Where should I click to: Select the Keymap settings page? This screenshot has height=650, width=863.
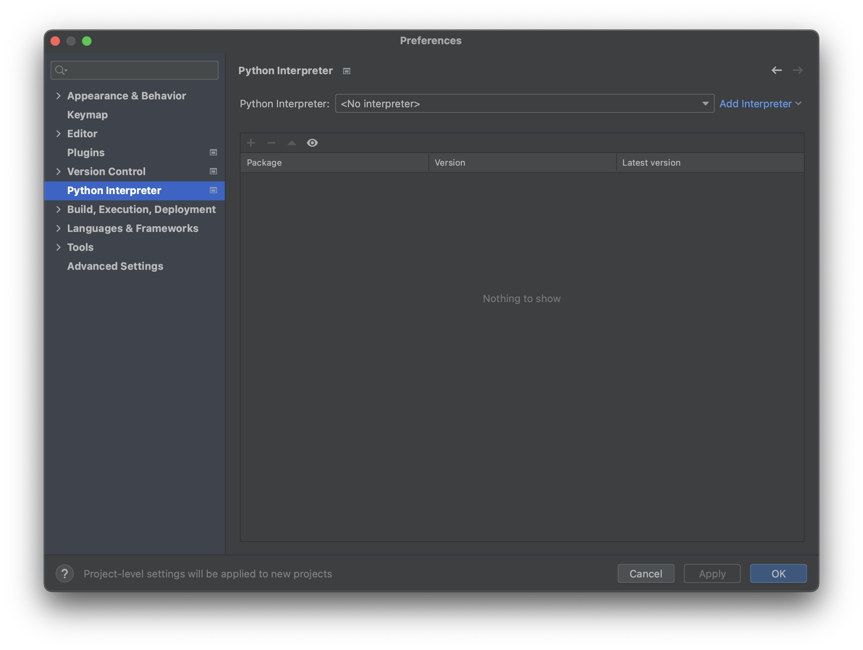pos(87,114)
